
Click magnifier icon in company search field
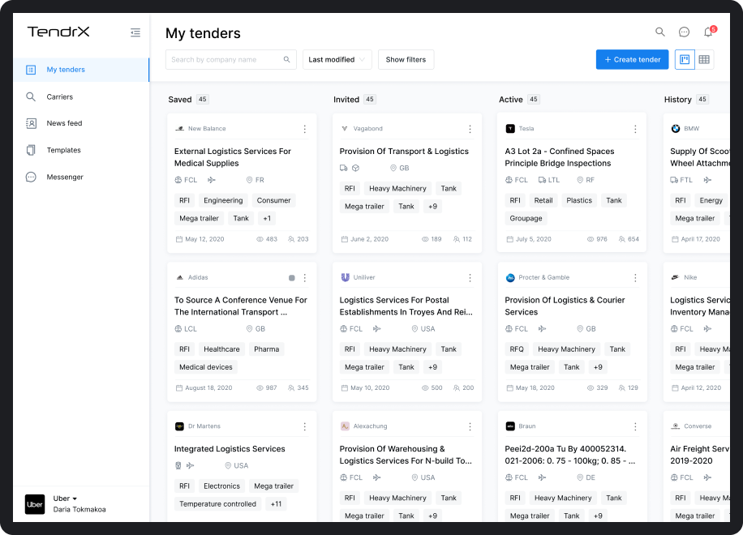pos(286,59)
